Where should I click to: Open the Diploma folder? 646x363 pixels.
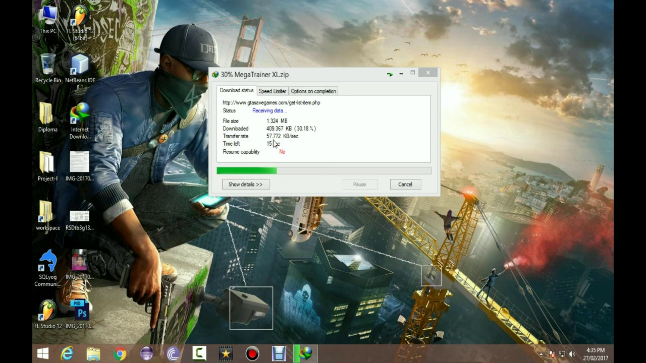pyautogui.click(x=48, y=117)
